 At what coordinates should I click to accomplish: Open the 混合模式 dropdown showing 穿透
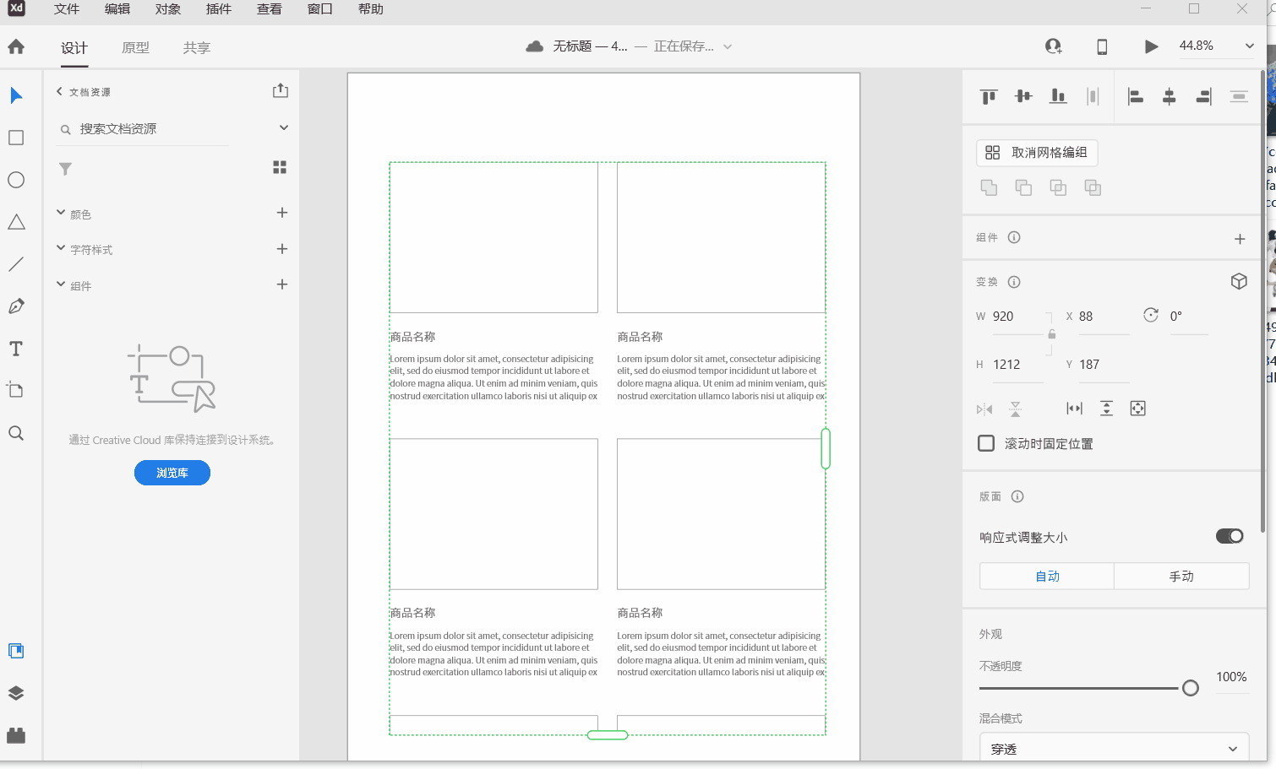[x=1113, y=748]
